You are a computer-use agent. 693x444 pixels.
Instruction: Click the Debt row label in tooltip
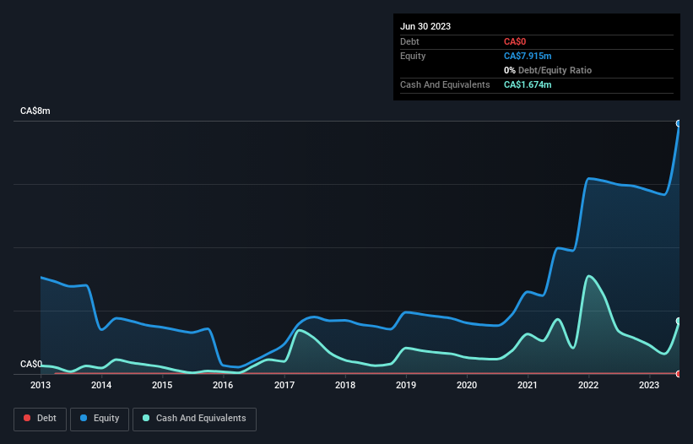(409, 41)
